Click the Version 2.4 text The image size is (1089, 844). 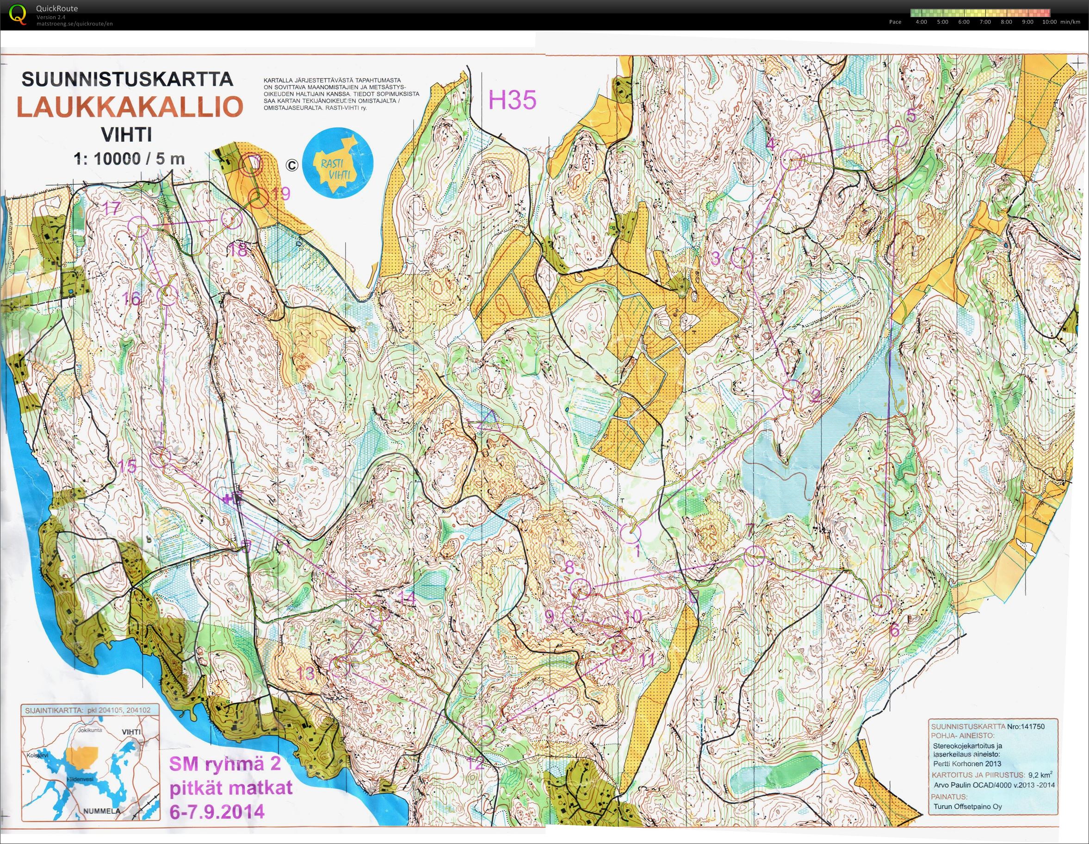(x=51, y=17)
